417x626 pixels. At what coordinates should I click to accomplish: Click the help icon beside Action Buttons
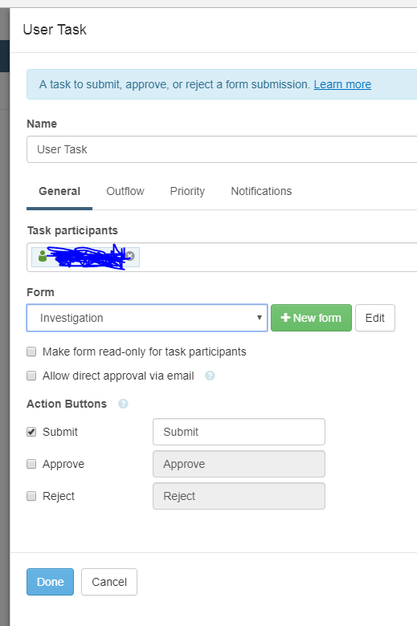click(123, 404)
